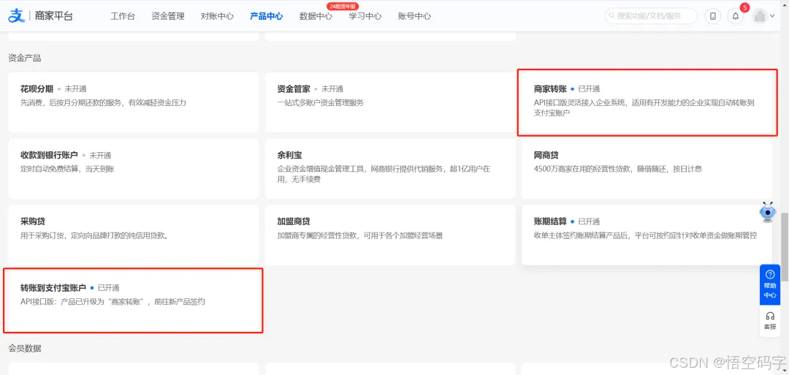This screenshot has width=789, height=375.
Task: Go to 对账中心 tab
Action: (217, 16)
